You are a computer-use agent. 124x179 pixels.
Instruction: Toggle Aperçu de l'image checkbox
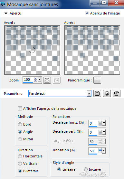pos(87,13)
